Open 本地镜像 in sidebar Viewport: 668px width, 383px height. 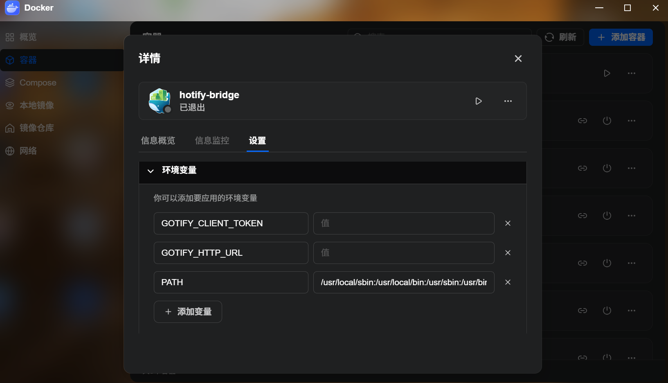[62, 106]
